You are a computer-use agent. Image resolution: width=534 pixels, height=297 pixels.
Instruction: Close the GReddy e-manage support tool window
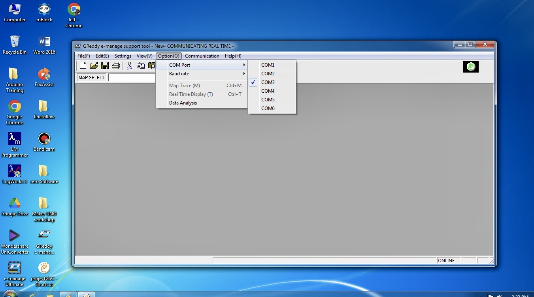pos(485,45)
